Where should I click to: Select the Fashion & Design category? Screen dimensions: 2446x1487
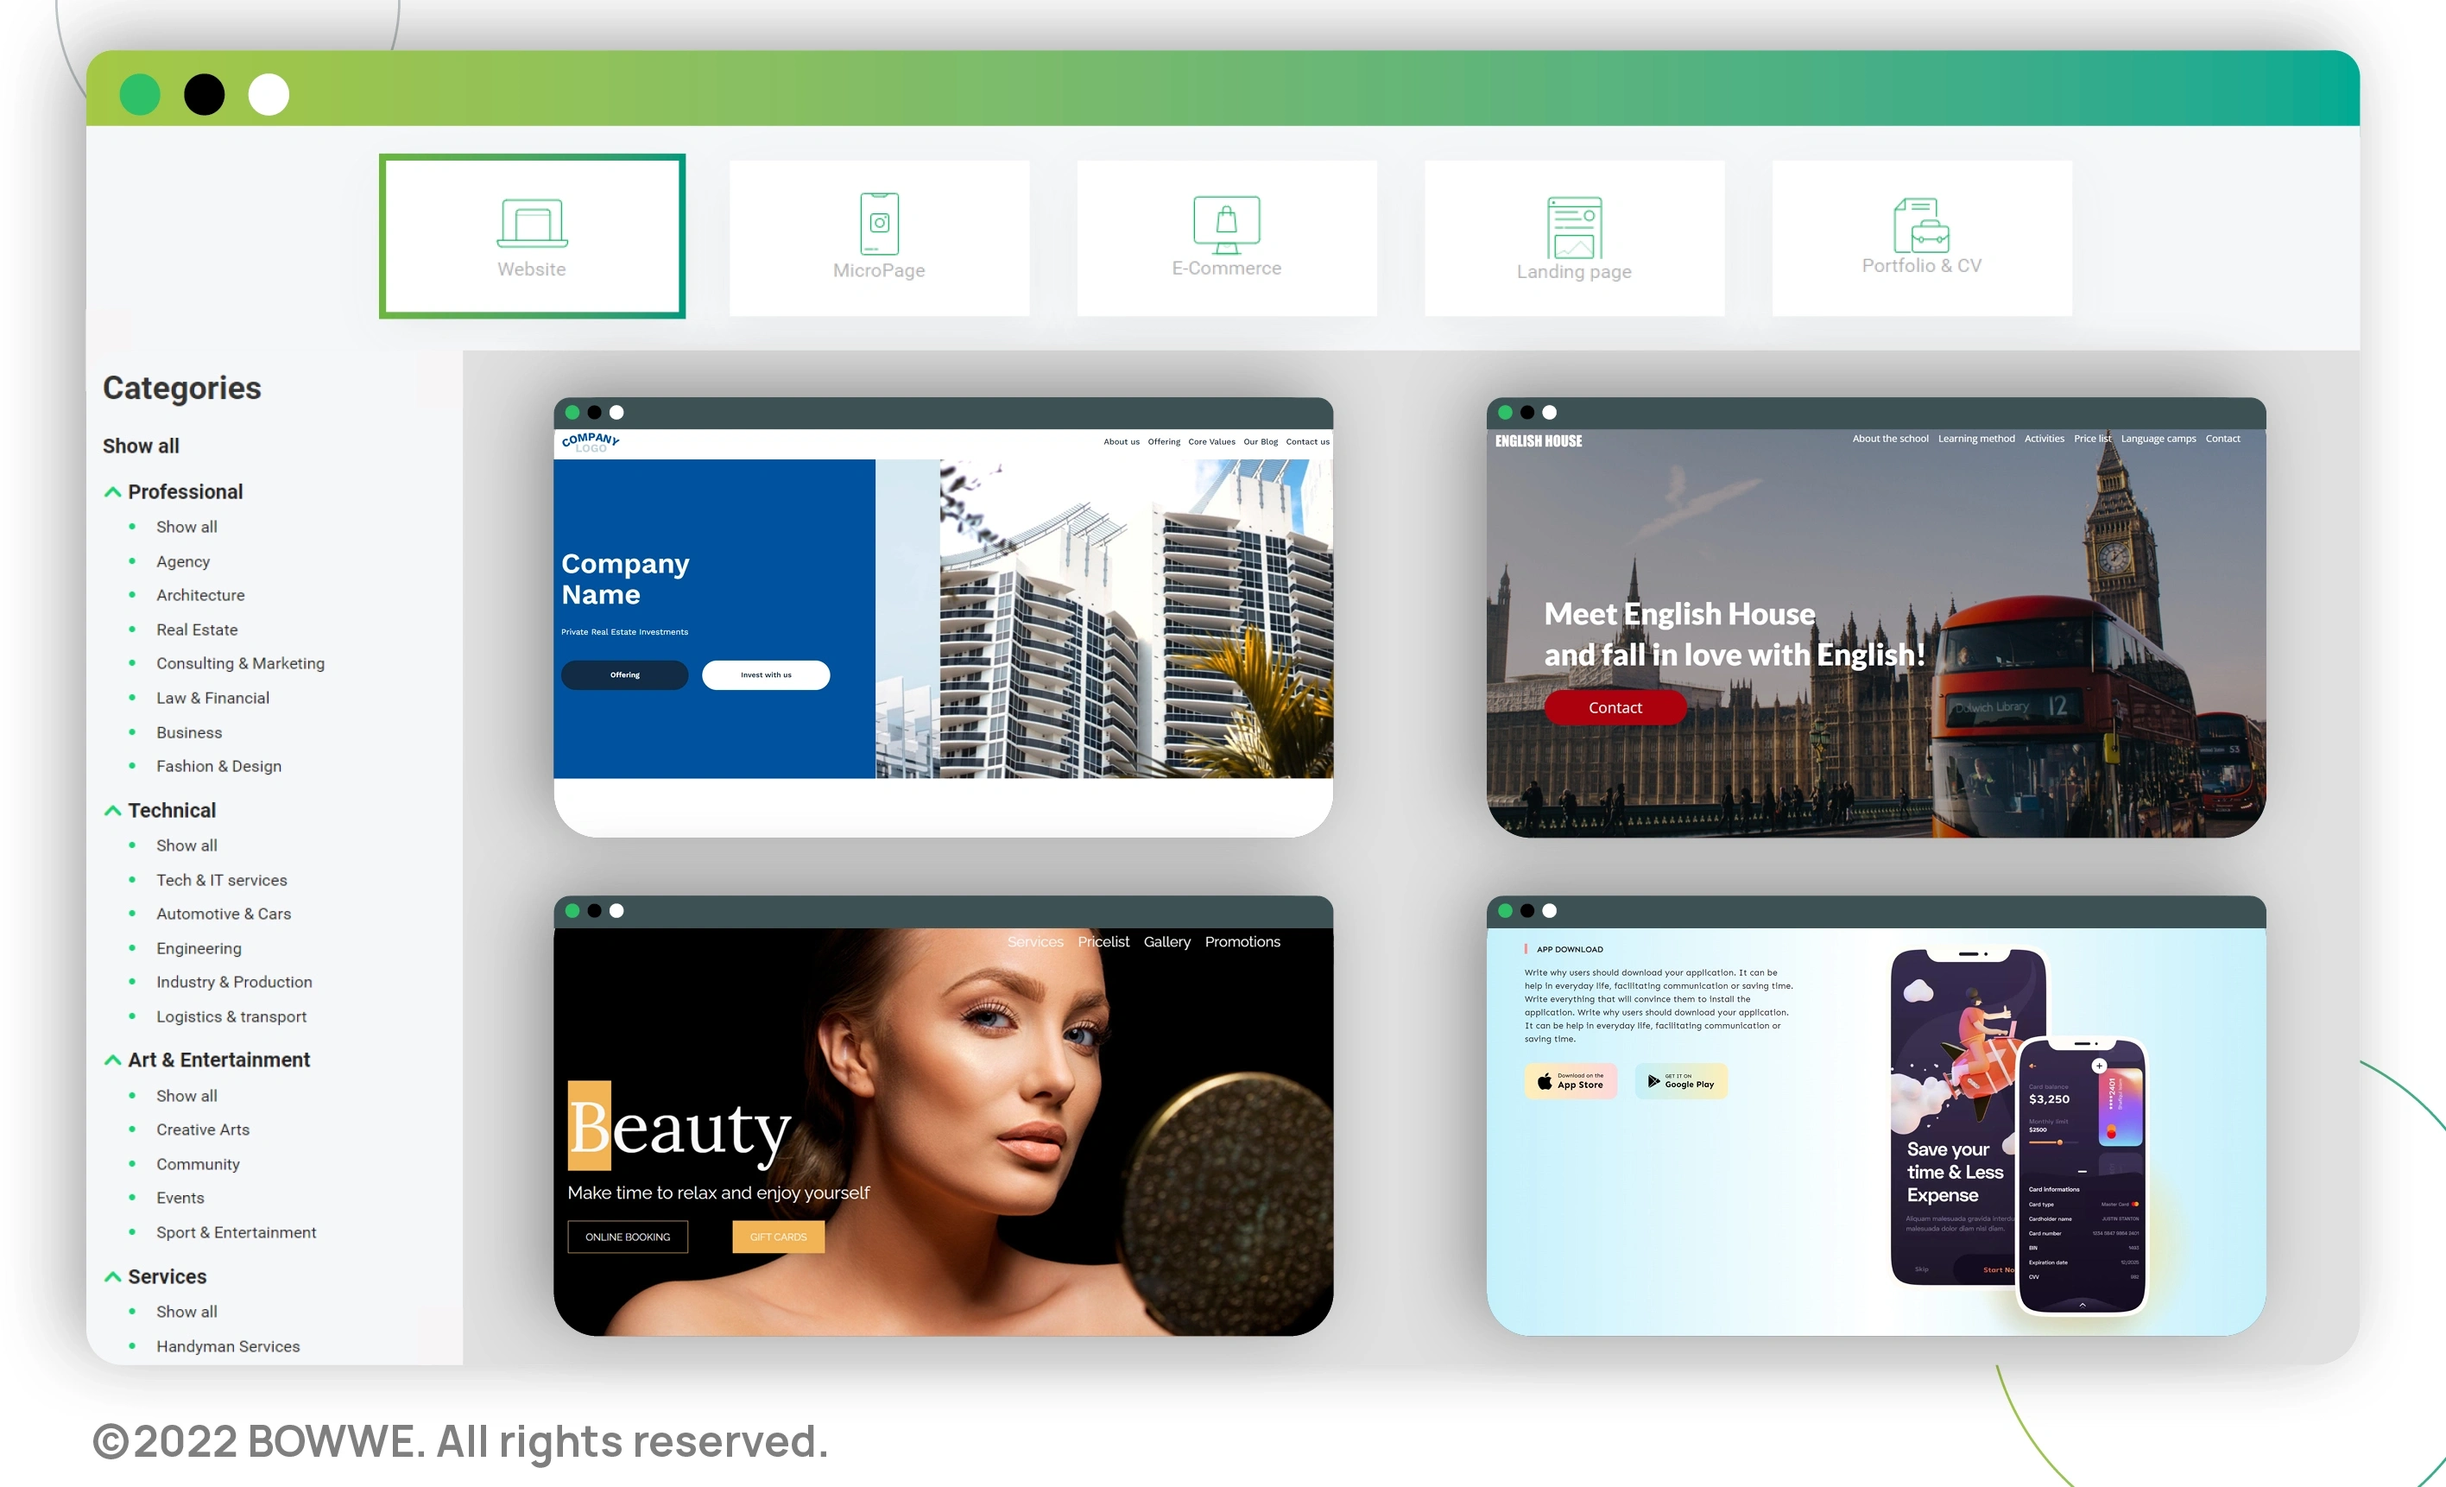pyautogui.click(x=218, y=765)
